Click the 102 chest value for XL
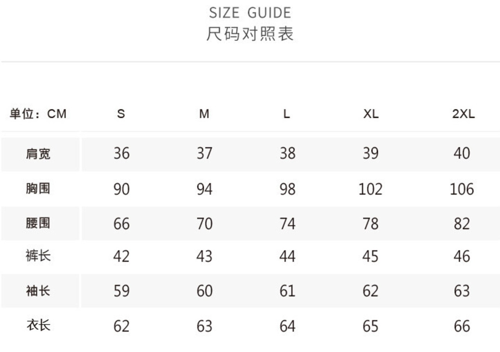 [x=370, y=189]
